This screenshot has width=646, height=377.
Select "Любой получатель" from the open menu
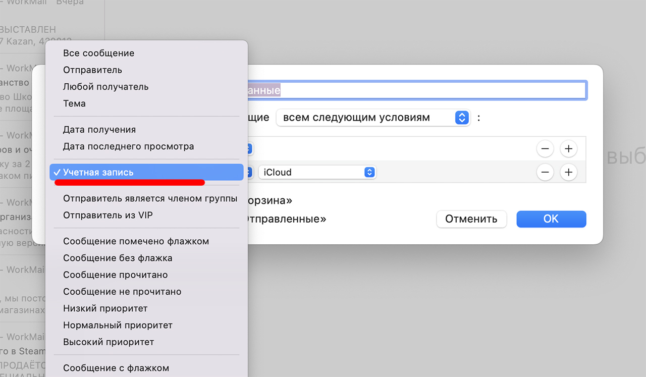pyautogui.click(x=105, y=86)
